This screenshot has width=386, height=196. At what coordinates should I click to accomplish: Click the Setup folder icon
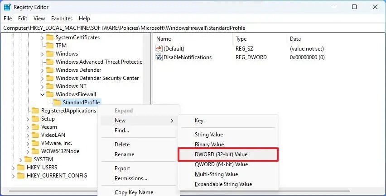pyautogui.click(x=35, y=119)
